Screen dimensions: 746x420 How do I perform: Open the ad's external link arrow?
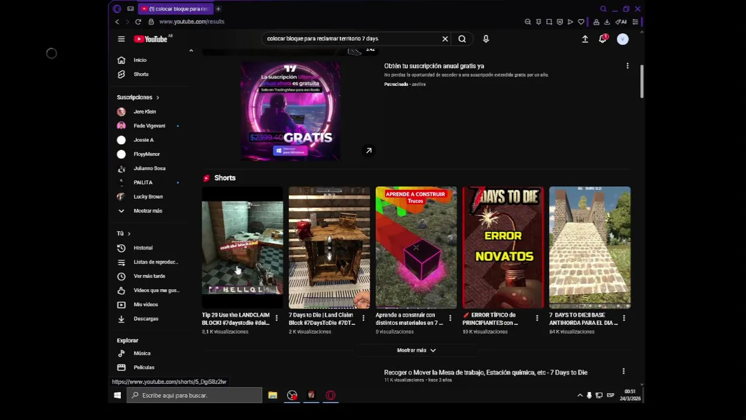pos(368,151)
